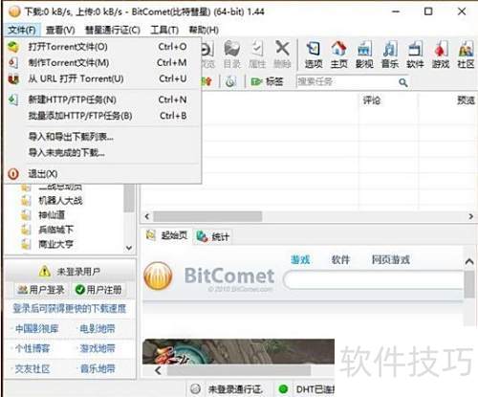
Task: Click the 删除 X toolbar icon
Action: coord(282,55)
